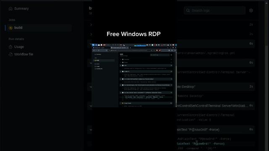Click the 'P@ssw0rd!" -Force)' step header
Viewport: 269px width, 151px height.
(216, 130)
